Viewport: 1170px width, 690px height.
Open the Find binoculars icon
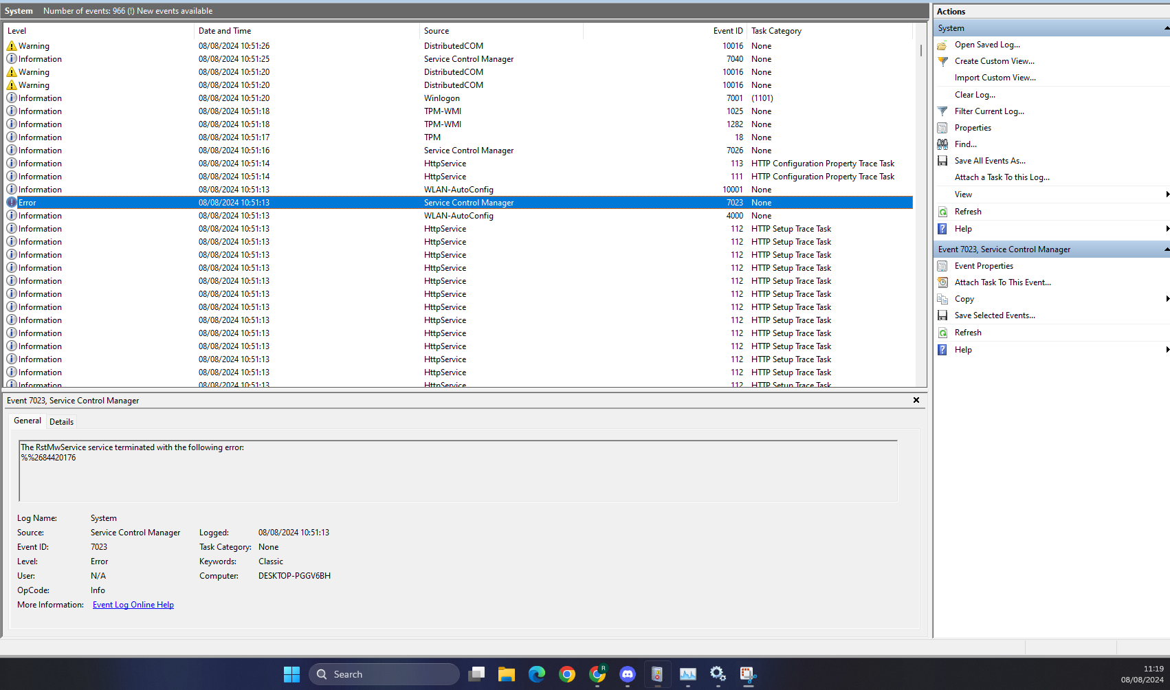coord(942,144)
